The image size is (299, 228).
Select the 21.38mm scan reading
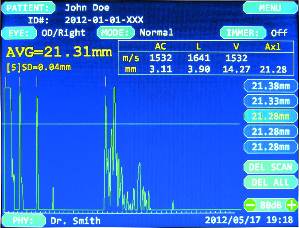[271, 86]
